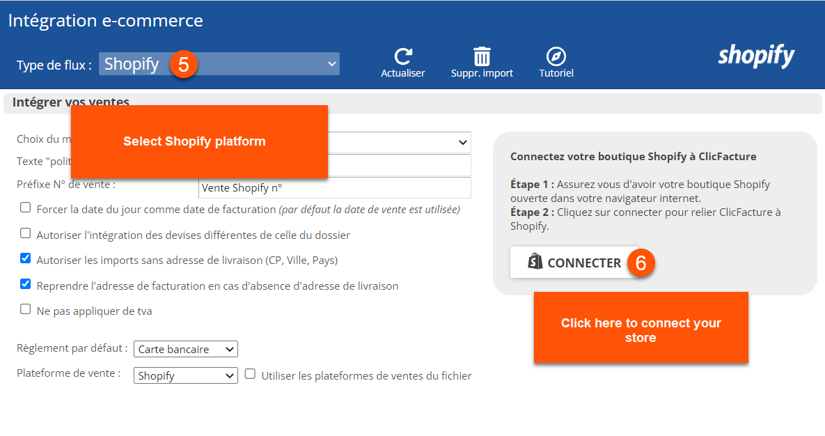Image resolution: width=825 pixels, height=436 pixels.
Task: Click the CONNECTER button
Action: click(x=574, y=263)
